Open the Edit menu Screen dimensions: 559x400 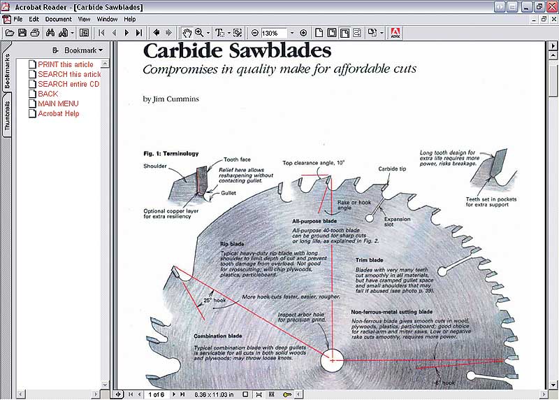34,20
